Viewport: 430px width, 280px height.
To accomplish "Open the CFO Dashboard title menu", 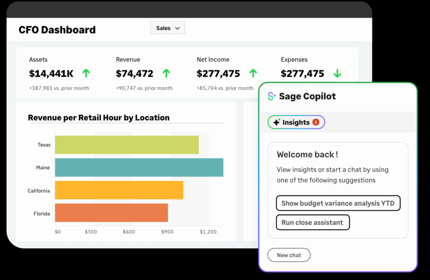I will (x=57, y=30).
